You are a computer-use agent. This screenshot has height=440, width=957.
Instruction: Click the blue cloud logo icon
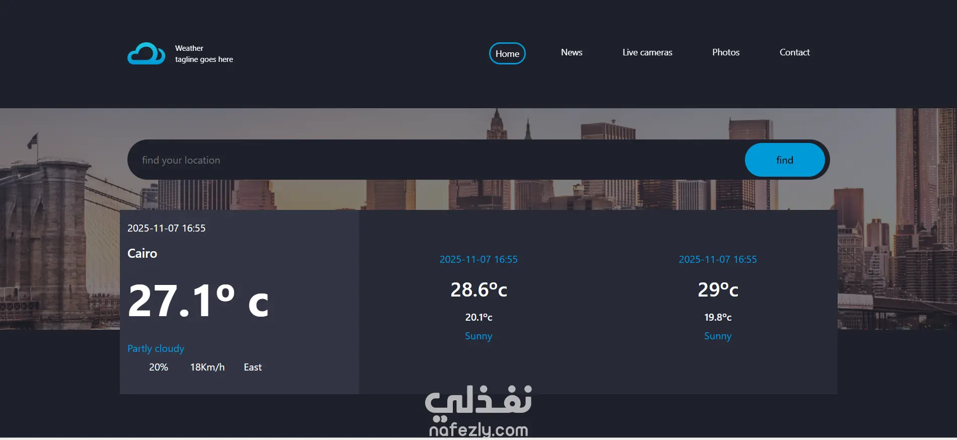coord(146,53)
